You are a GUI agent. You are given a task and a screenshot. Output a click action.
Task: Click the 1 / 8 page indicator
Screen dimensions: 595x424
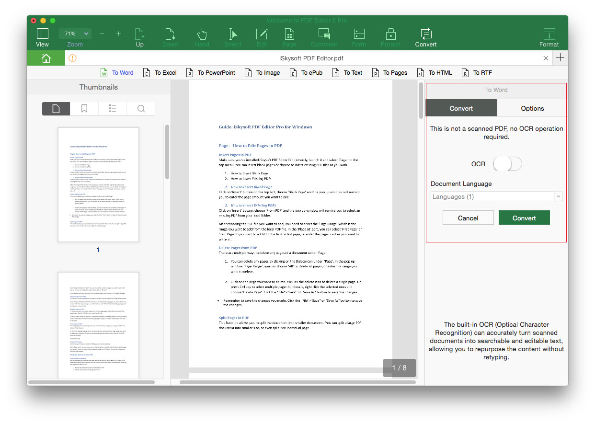(x=399, y=368)
